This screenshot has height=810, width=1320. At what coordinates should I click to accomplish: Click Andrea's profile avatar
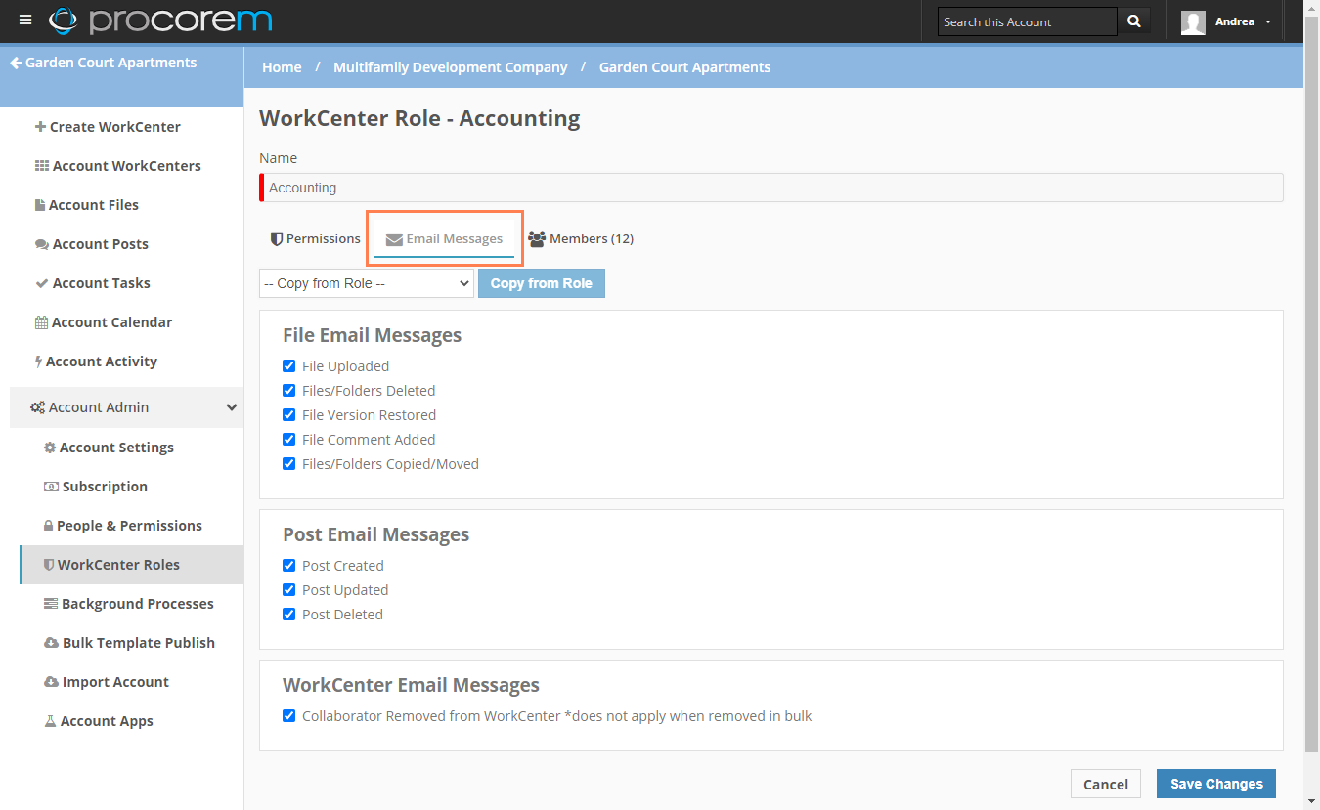pos(1193,21)
